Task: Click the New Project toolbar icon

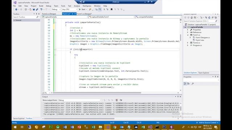Action: pyautogui.click(x=26, y=9)
